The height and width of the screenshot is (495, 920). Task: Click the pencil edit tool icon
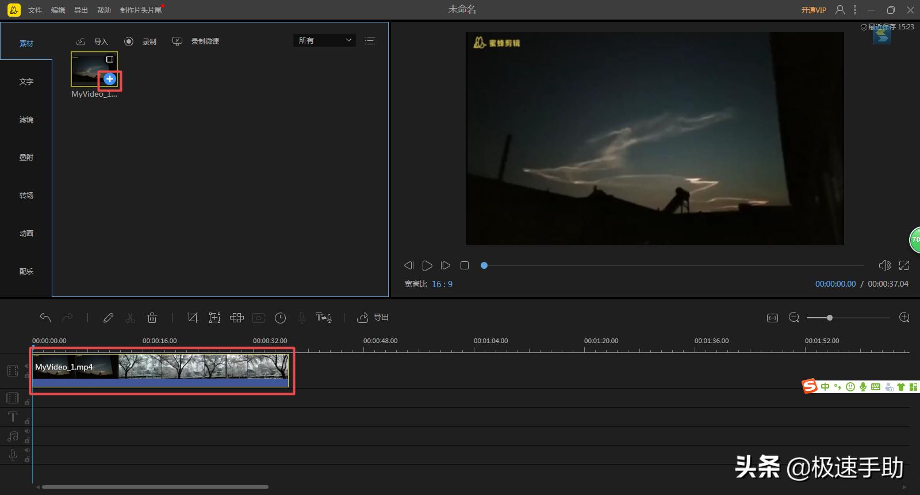tap(108, 318)
